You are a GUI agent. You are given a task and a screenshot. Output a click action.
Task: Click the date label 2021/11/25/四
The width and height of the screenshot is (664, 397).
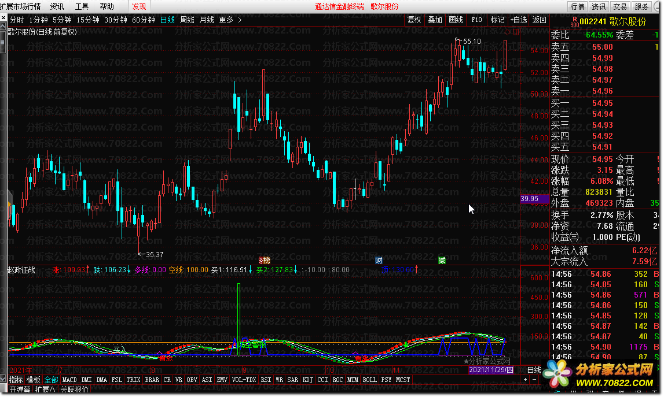491,370
